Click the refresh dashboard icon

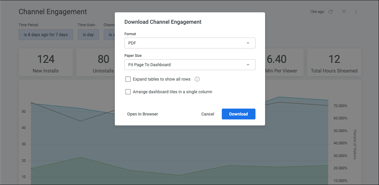(331, 12)
